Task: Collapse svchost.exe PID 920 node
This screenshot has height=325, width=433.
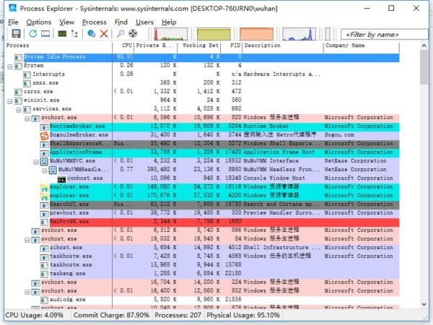Action: coord(27,118)
